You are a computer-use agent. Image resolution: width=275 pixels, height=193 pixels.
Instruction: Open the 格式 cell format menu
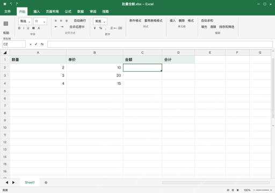[x=191, y=21]
